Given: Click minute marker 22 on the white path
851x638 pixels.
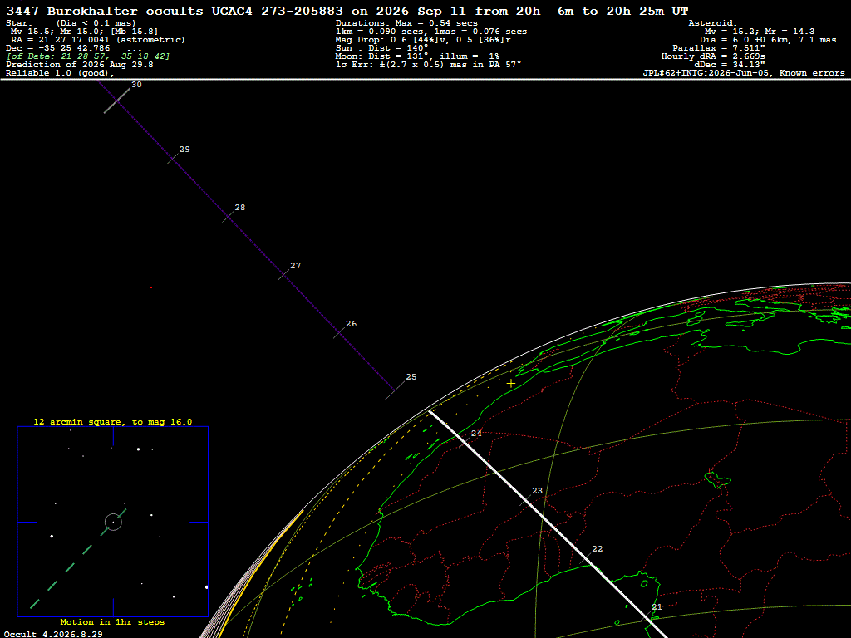Looking at the screenshot, I should click(x=598, y=549).
